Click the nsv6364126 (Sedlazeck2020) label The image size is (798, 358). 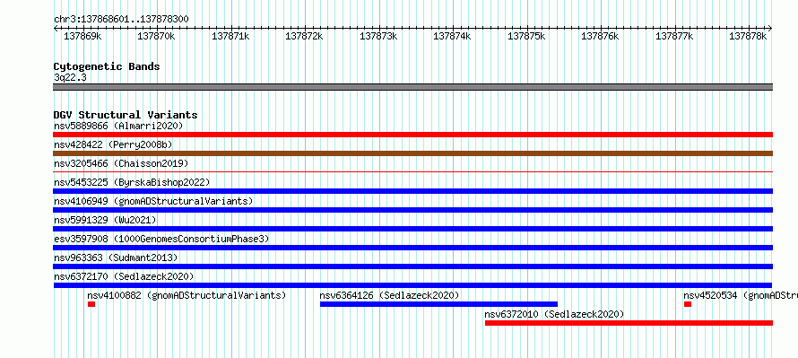click(389, 295)
